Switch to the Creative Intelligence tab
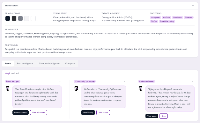This screenshot has width=200, height=123. point(49,63)
